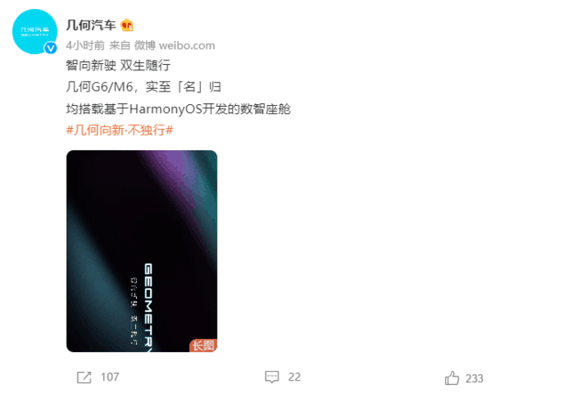Screen dimensions: 569x394
Task: Open comments via speech bubble icon
Action: tap(272, 377)
